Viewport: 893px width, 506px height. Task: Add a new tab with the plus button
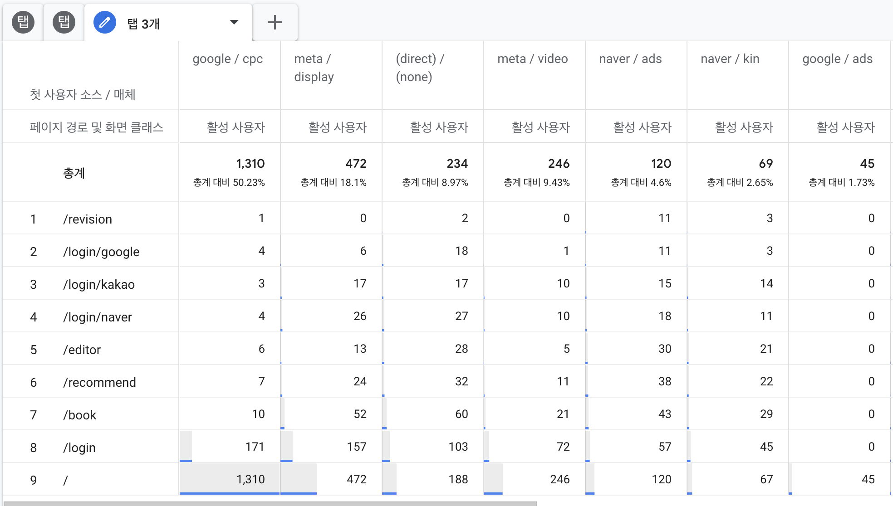click(275, 22)
